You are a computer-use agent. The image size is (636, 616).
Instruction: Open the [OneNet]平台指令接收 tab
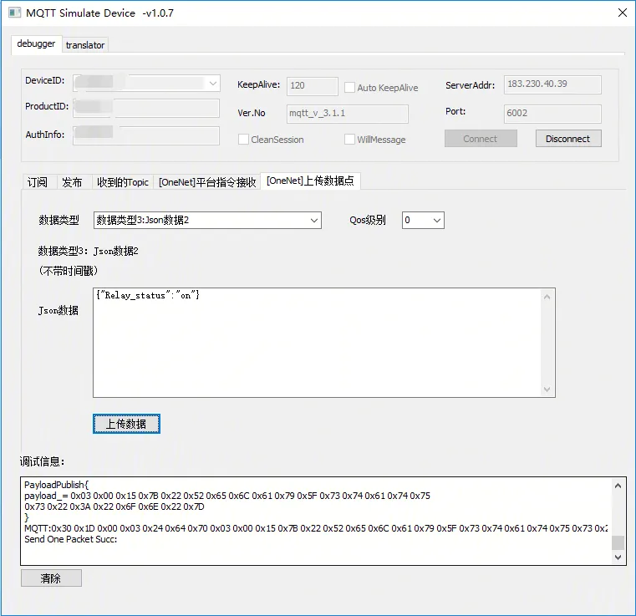207,182
